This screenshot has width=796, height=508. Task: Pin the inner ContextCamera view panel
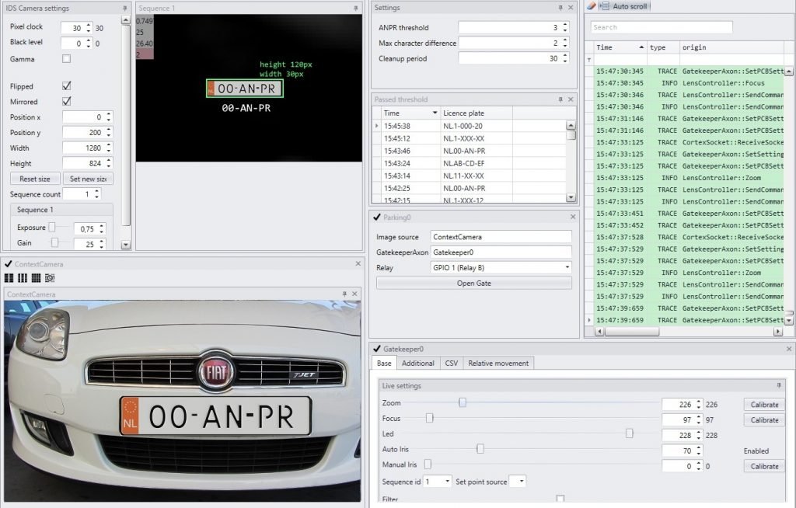344,294
